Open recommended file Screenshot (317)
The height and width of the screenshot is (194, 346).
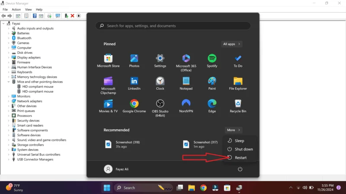pyautogui.click(x=200, y=144)
